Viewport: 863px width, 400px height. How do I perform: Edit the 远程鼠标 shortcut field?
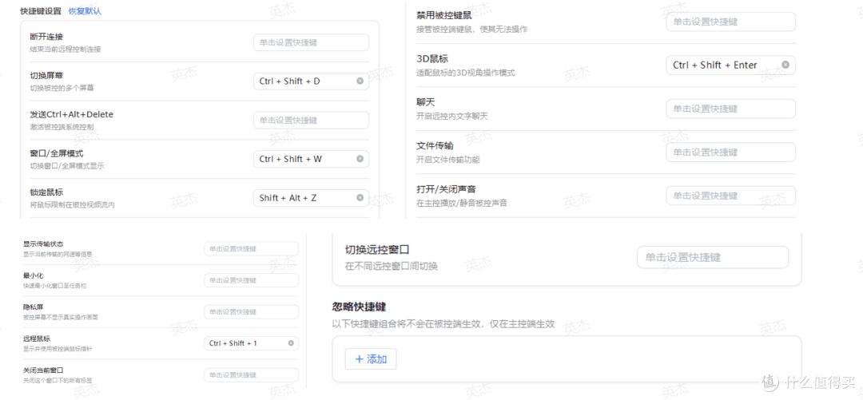(252, 343)
